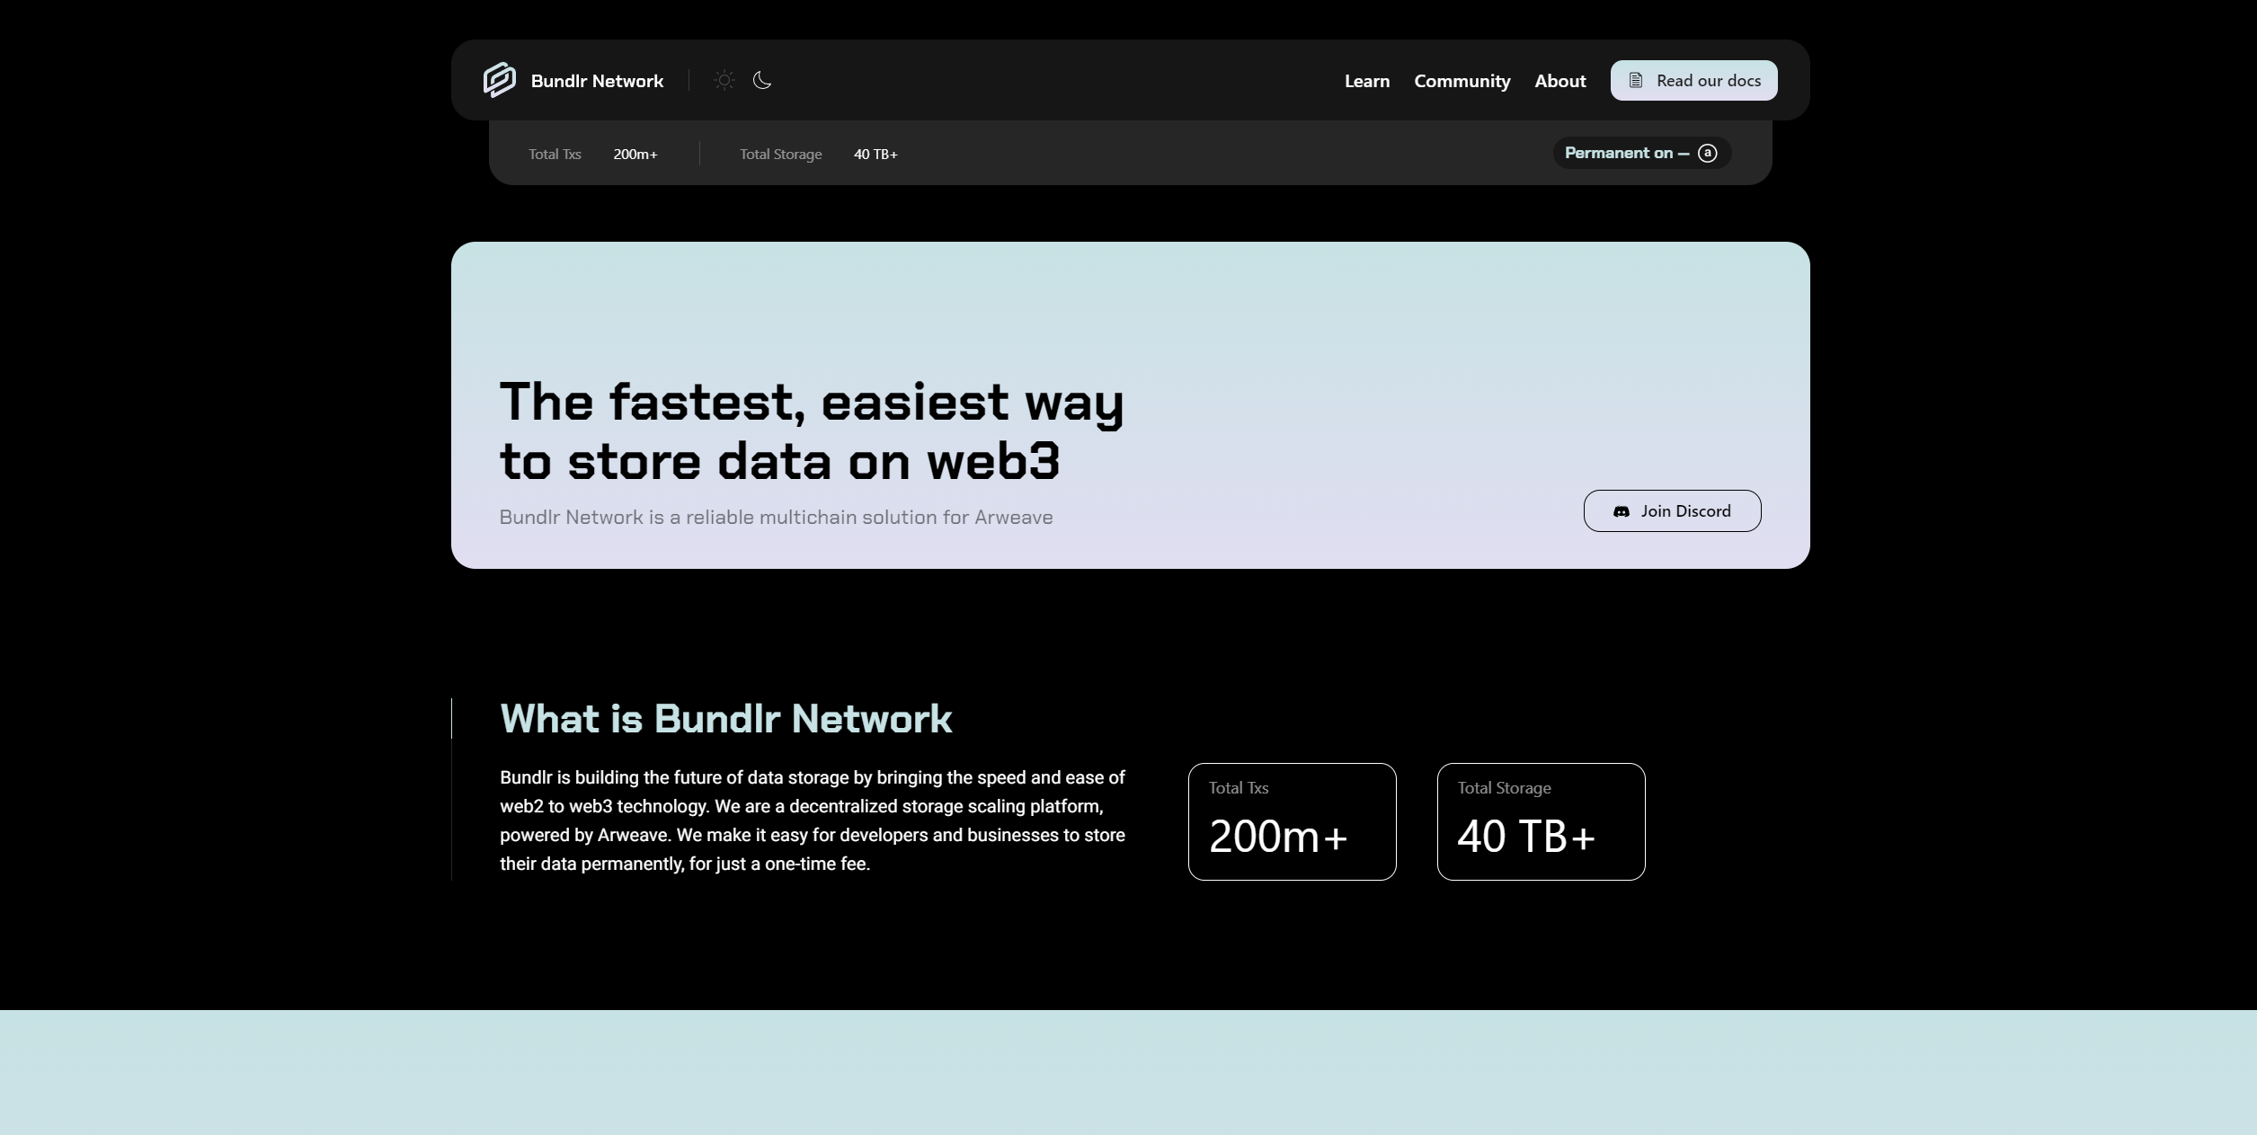
Task: Click the 40 TB+ Total Storage card
Action: (x=1540, y=821)
